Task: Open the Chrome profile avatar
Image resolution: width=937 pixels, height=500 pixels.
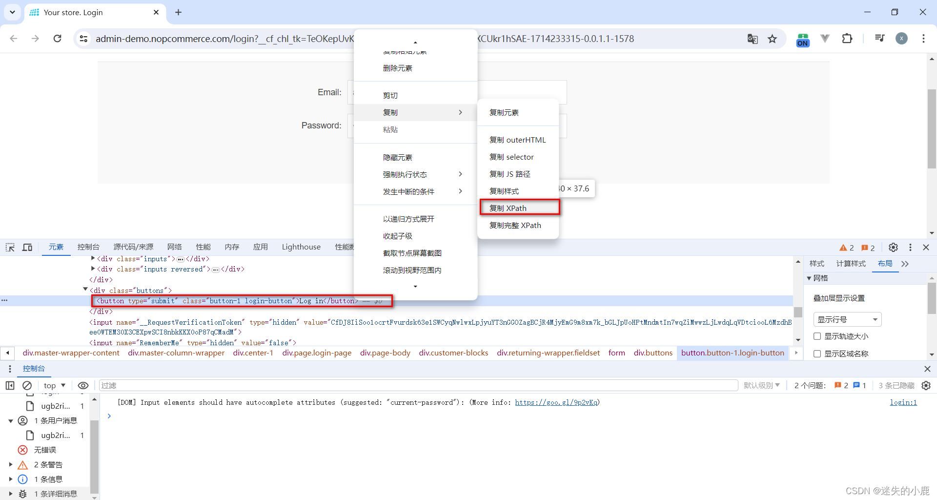Action: tap(902, 39)
